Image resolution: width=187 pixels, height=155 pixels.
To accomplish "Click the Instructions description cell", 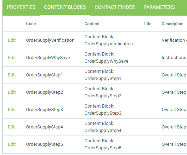I will 174,58.
